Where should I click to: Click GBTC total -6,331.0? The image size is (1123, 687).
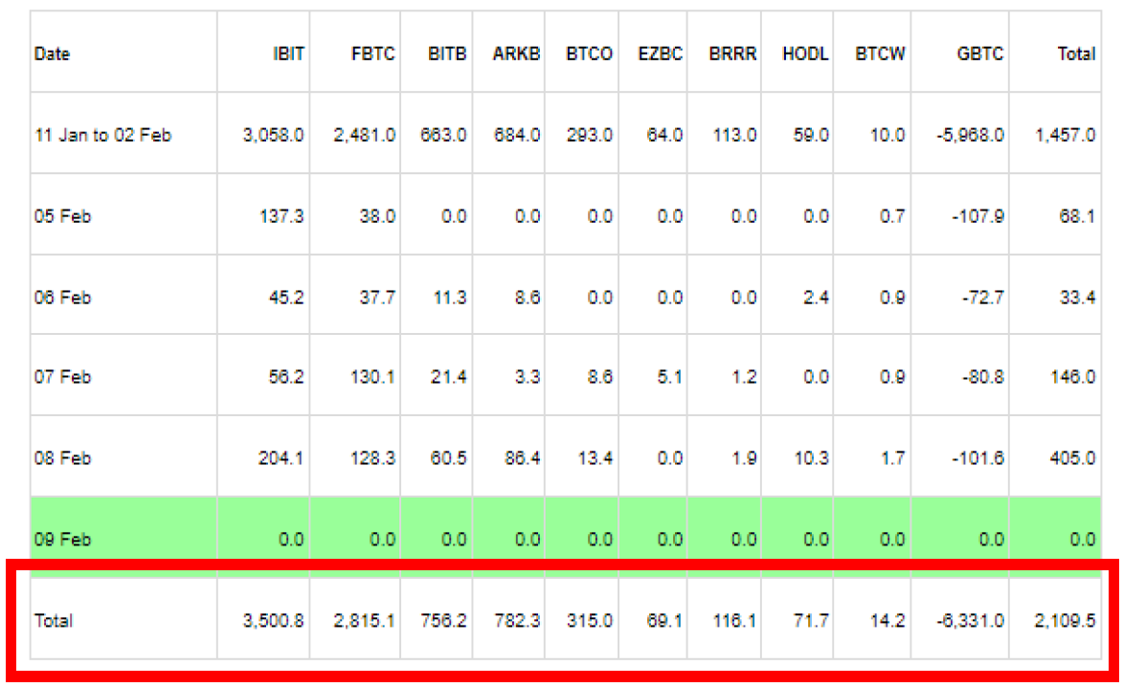click(x=971, y=620)
